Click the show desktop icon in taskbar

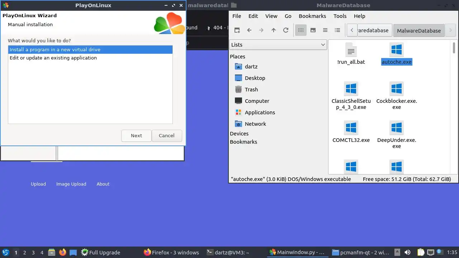(x=73, y=252)
